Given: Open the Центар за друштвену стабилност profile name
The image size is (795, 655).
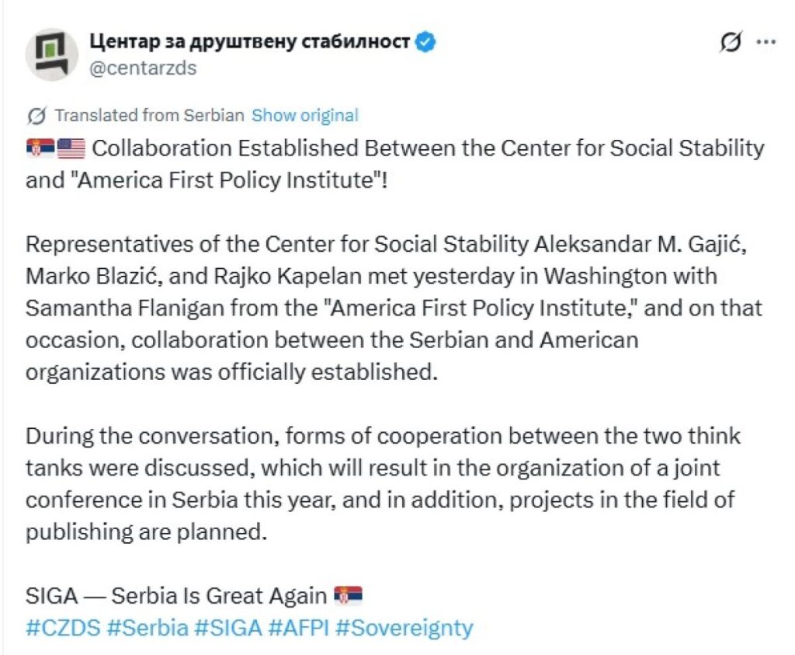Looking at the screenshot, I should pyautogui.click(x=250, y=41).
